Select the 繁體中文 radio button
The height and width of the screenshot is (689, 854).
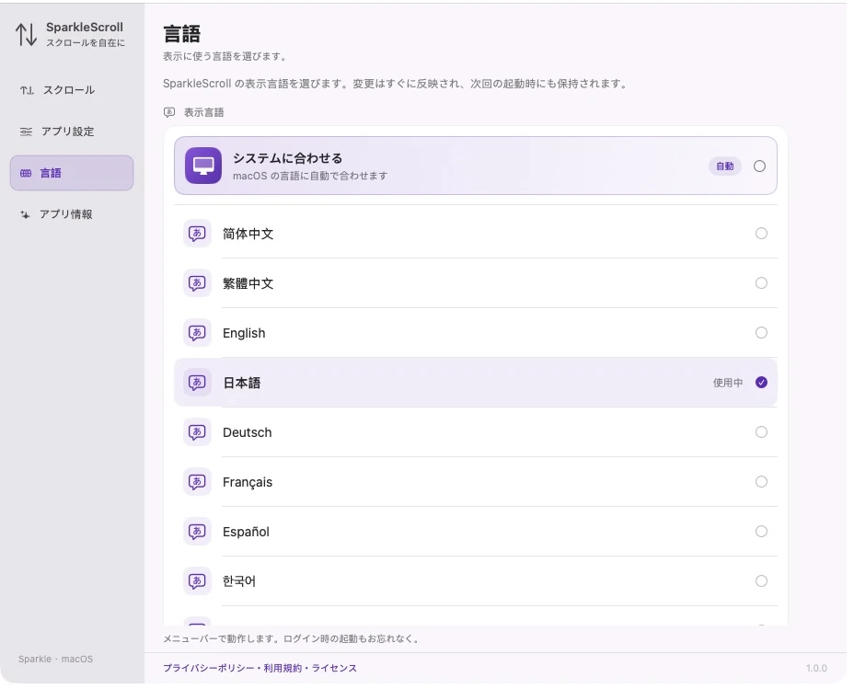(x=761, y=283)
